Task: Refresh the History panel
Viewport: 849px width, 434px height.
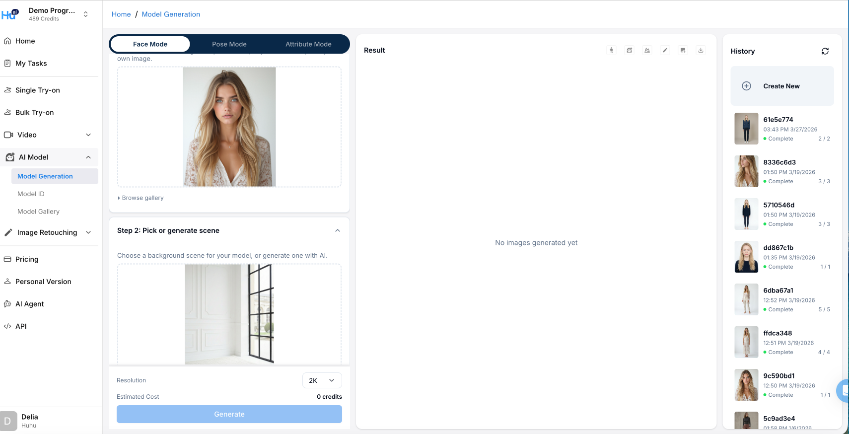Action: 825,51
